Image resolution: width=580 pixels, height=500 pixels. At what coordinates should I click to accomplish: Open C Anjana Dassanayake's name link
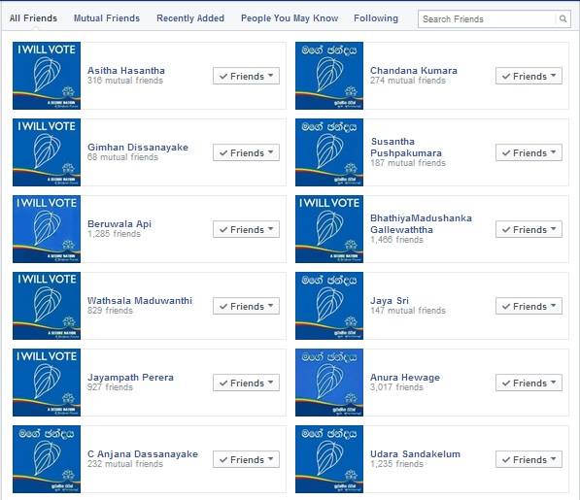tap(143, 453)
